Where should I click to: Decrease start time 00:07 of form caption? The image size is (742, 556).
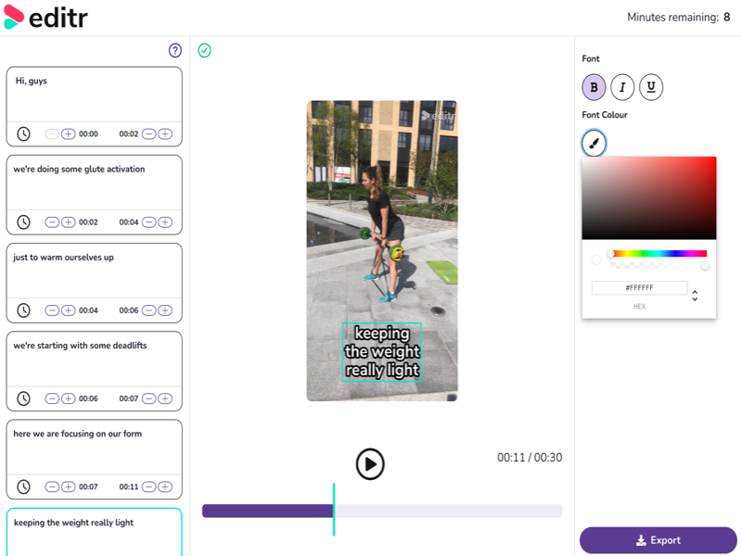tap(52, 486)
